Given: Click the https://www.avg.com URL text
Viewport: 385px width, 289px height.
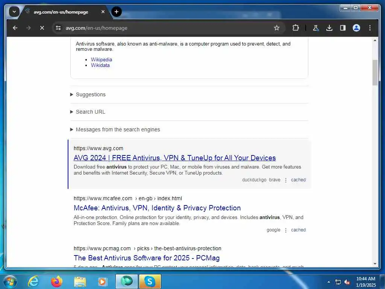Looking at the screenshot, I should pos(99,148).
